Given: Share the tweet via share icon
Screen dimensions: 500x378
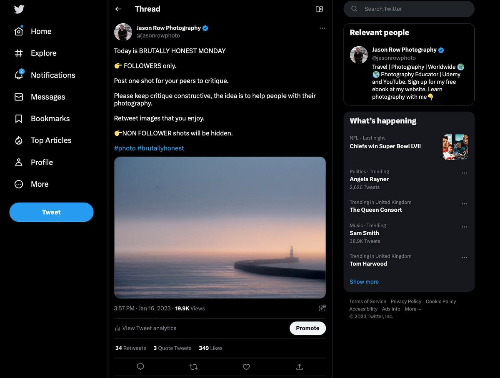Looking at the screenshot, I should pos(299,367).
